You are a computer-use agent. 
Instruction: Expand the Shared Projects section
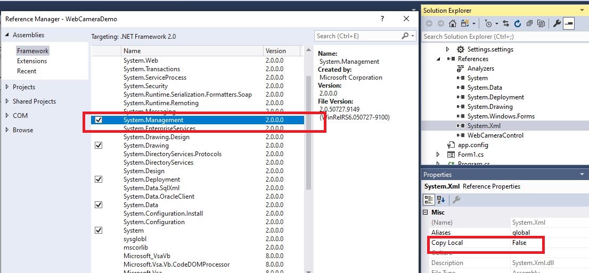7,101
